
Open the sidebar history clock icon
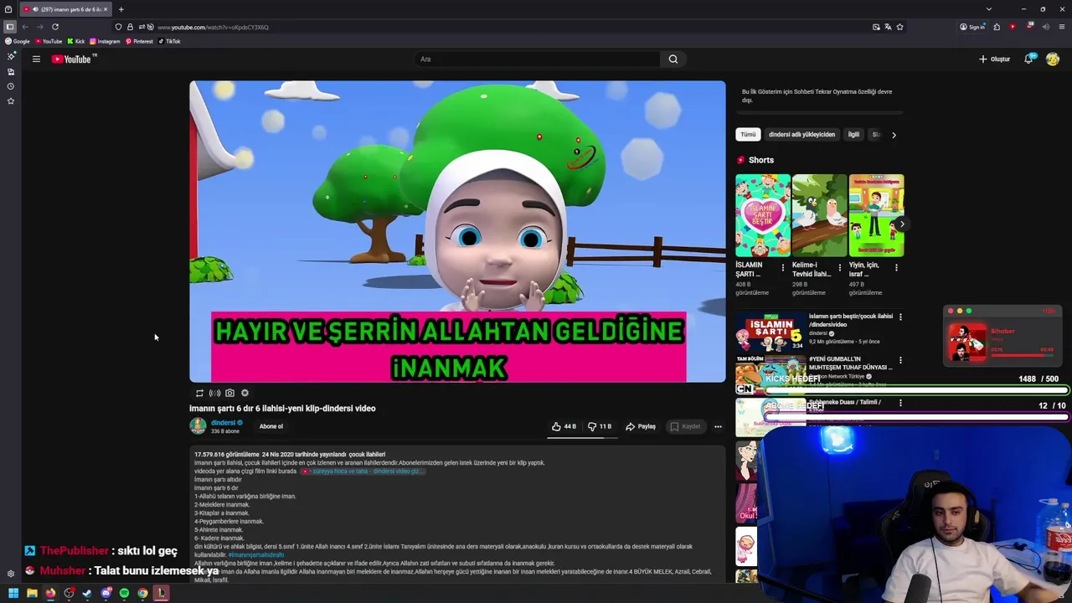(11, 86)
